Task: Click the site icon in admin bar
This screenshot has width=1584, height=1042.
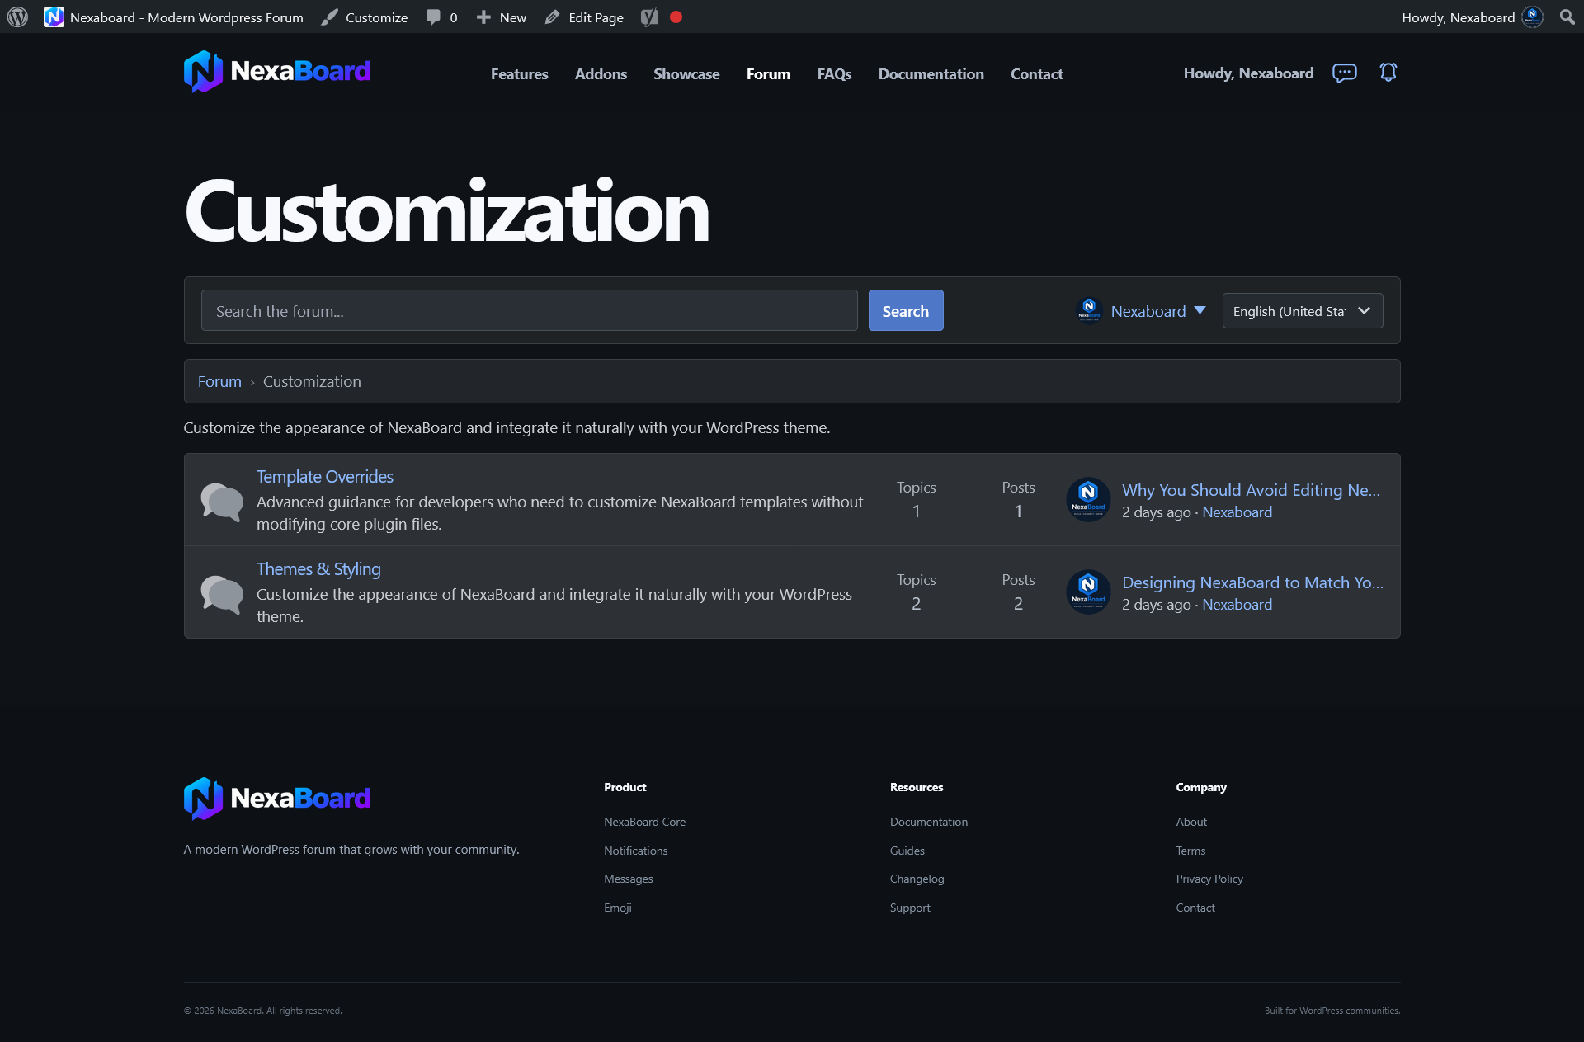Action: click(54, 17)
